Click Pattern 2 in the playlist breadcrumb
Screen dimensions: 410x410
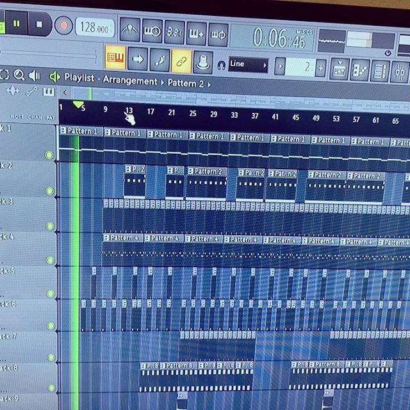pyautogui.click(x=186, y=83)
